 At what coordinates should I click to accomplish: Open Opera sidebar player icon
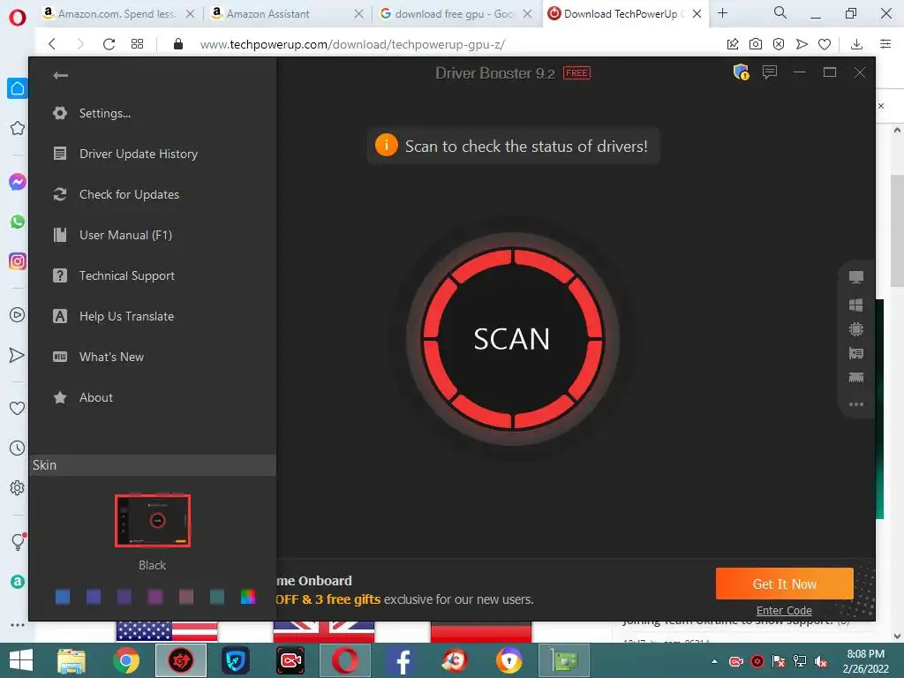coord(18,315)
